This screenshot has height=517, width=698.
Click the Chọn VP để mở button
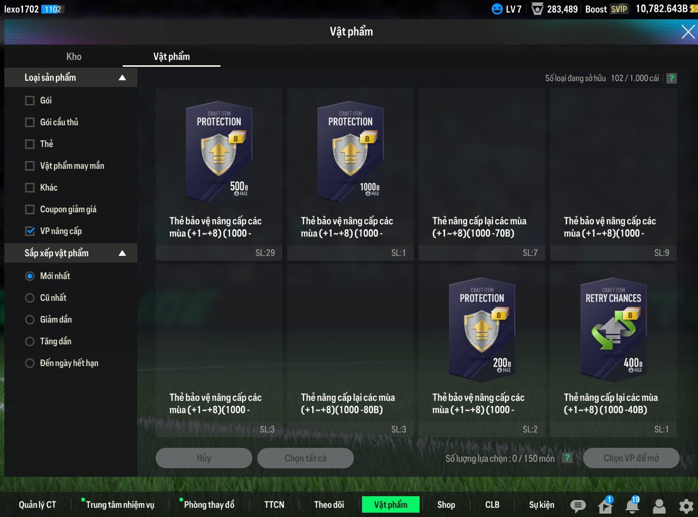631,458
